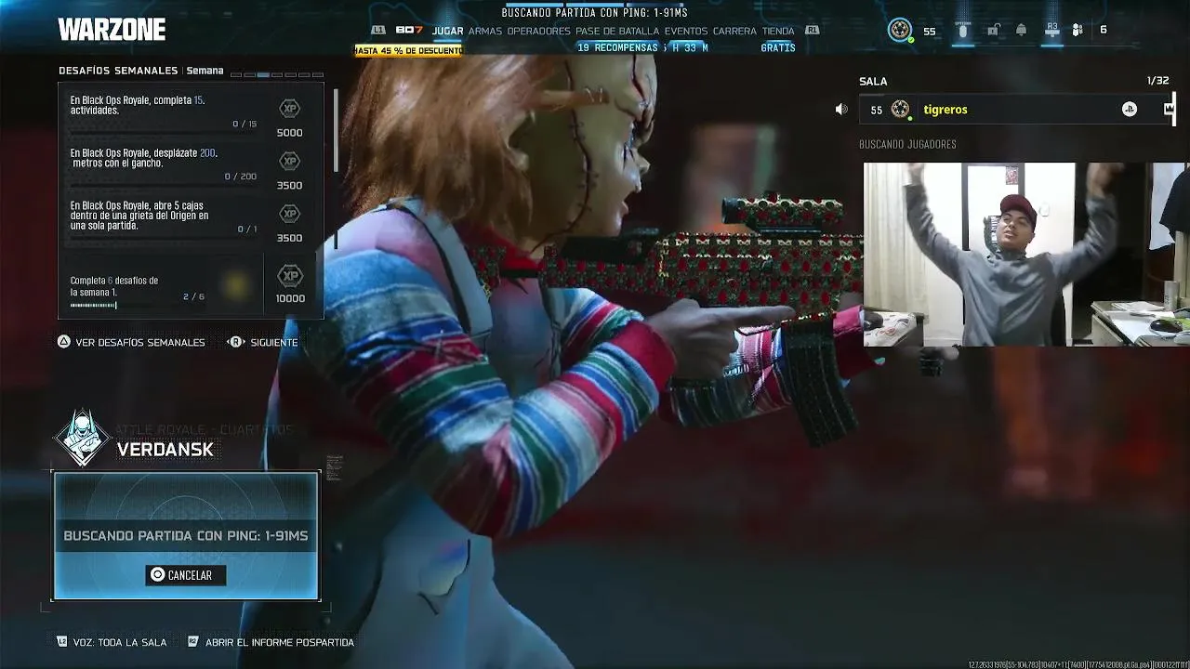1190x669 pixels.
Task: Open the Eventos tab
Action: [686, 31]
